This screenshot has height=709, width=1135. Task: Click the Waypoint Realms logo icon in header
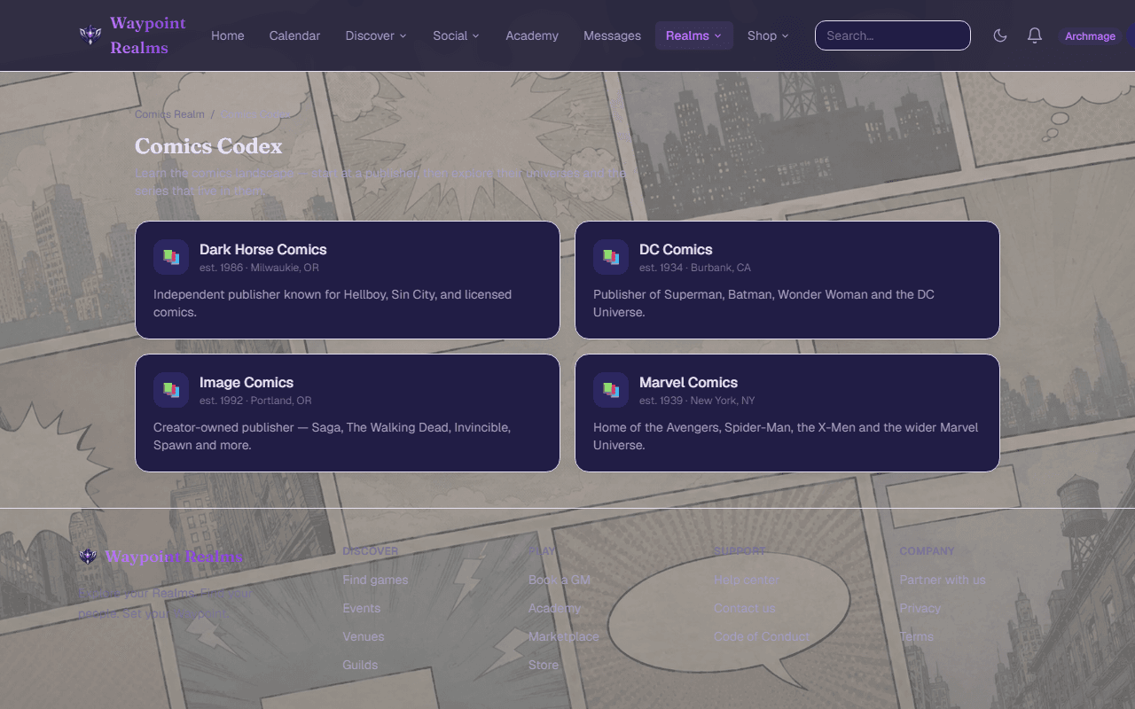point(90,35)
